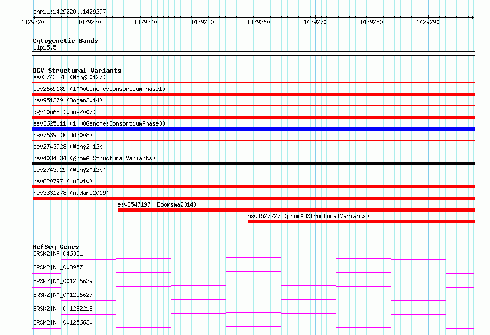The height and width of the screenshot is (335, 490).
Task: Click esv2743928 (Wong2012b) label
Action: coord(69,147)
